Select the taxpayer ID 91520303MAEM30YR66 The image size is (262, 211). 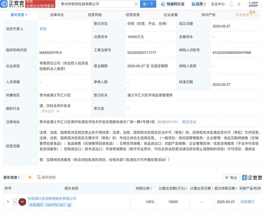click(x=232, y=53)
